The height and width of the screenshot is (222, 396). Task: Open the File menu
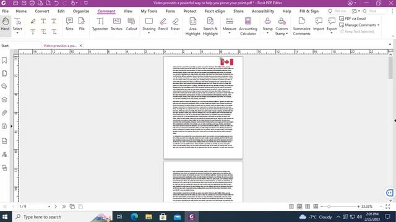point(6,11)
